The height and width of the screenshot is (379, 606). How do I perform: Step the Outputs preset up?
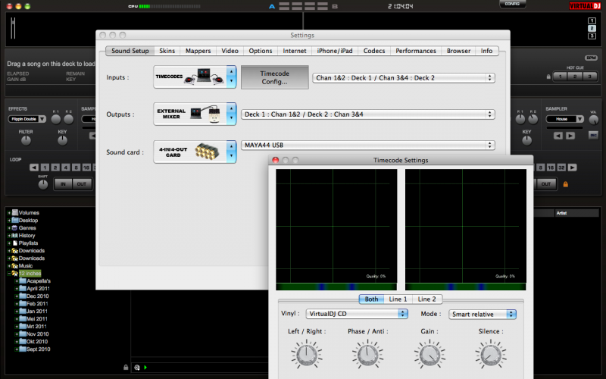231,108
